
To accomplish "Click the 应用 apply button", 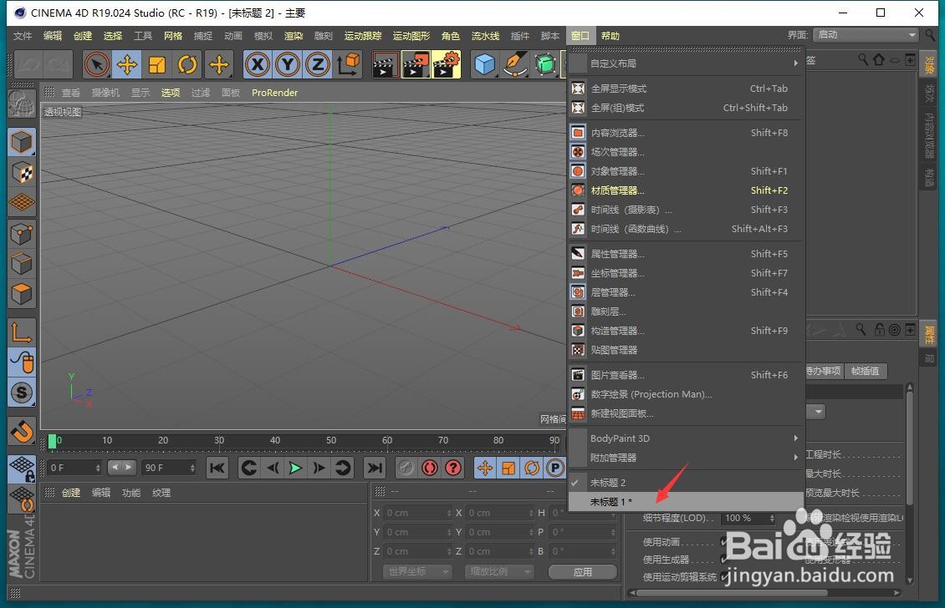I will [582, 572].
